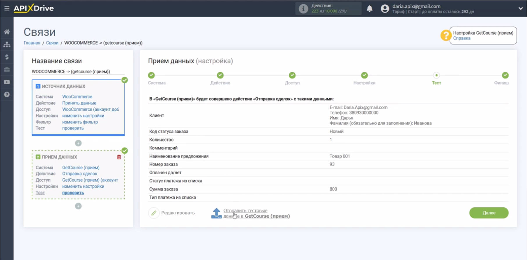Screen dimensions: 527x260
Task: Go to Действие step
Action: pyautogui.click(x=220, y=75)
